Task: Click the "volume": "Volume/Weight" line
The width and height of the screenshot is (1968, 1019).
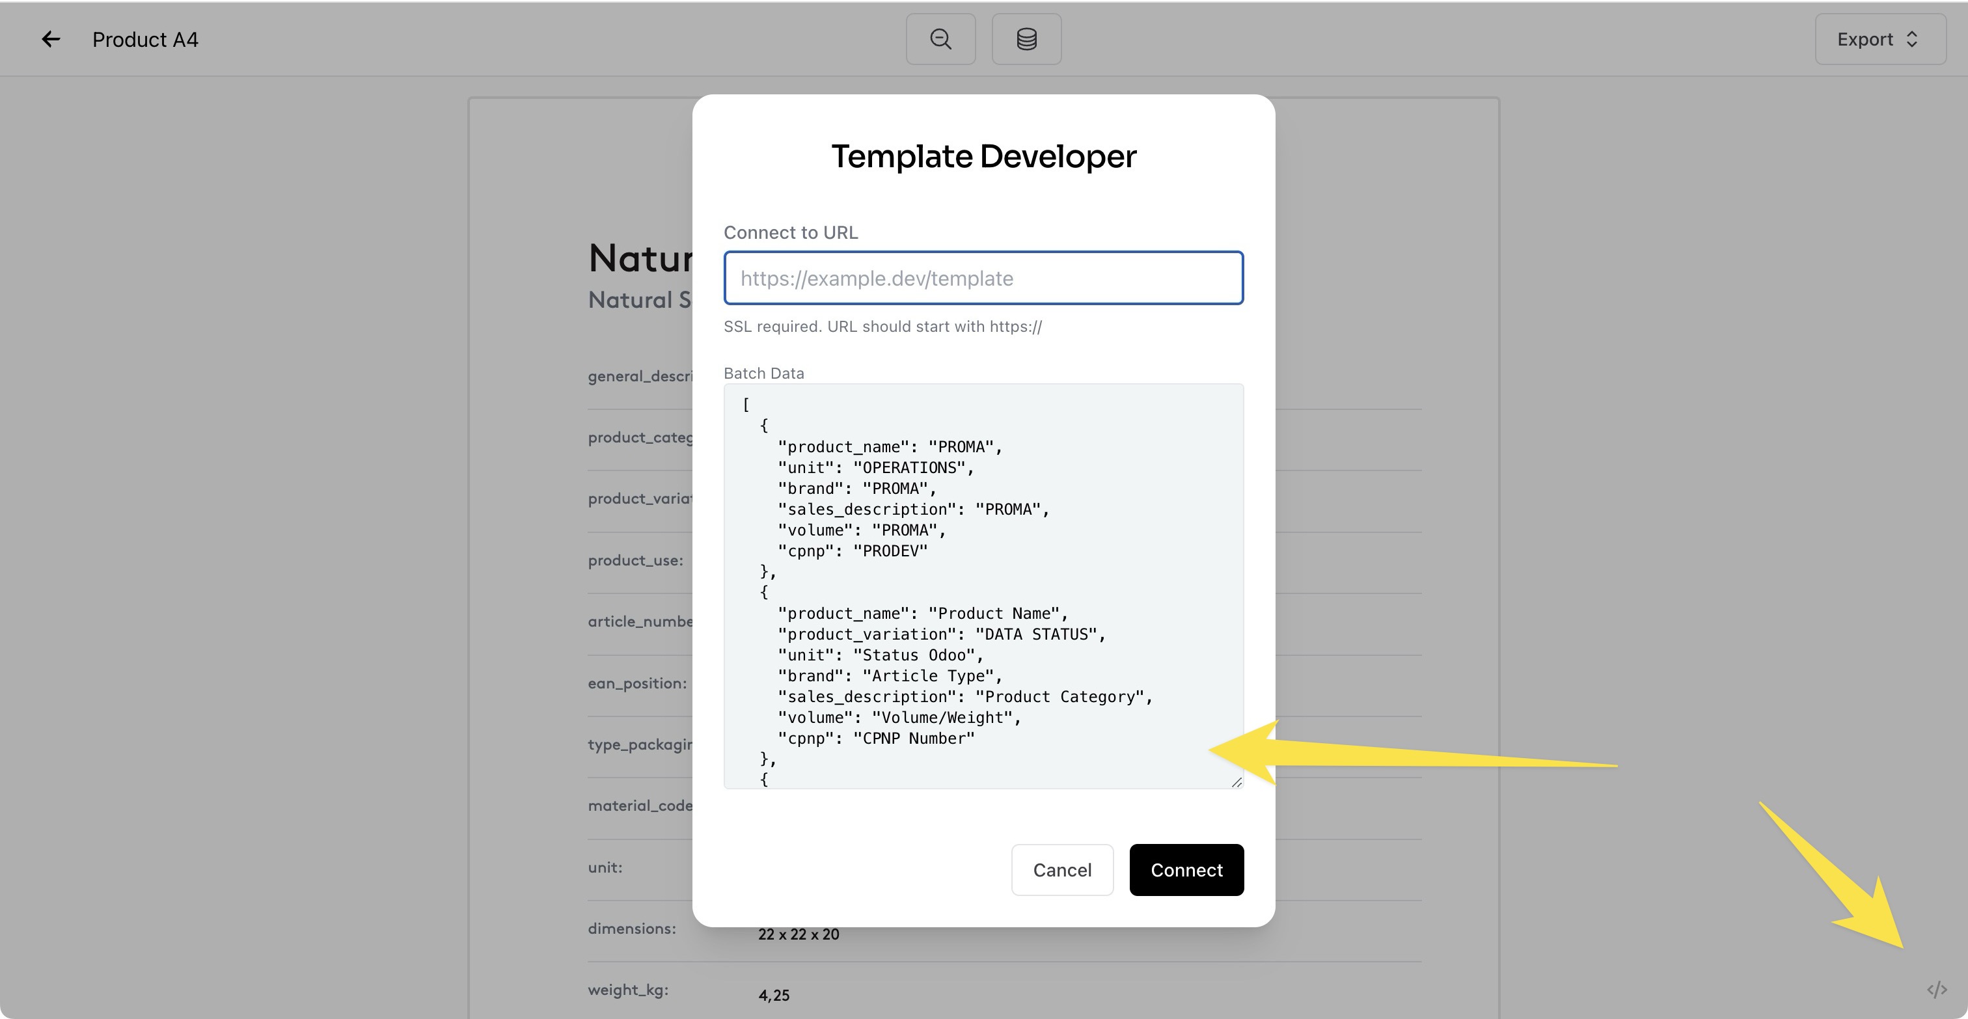Action: click(899, 717)
